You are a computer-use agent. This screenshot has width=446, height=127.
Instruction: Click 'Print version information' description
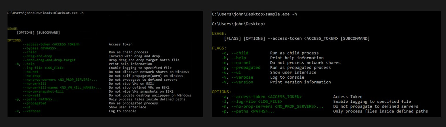[300, 82]
